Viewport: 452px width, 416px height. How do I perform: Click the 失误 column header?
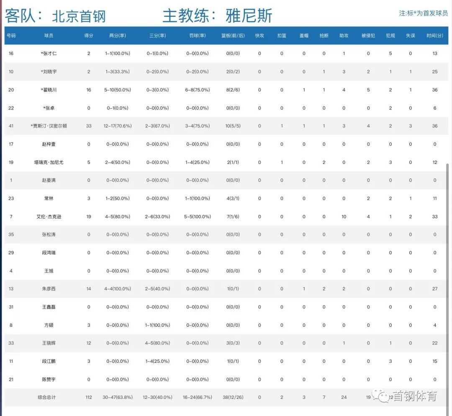tap(411, 36)
